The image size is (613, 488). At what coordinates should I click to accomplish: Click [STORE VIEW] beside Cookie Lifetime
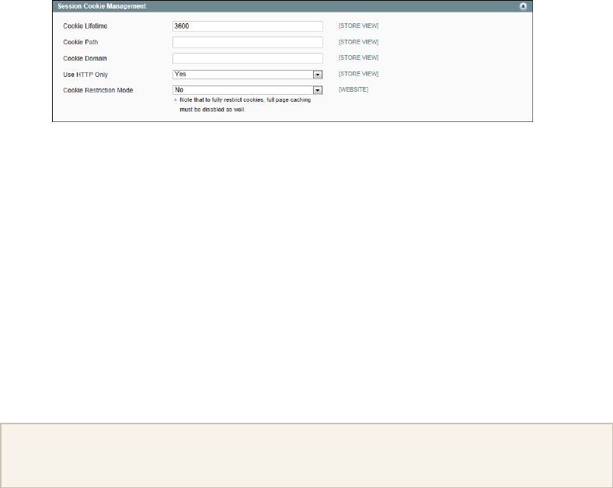[x=358, y=26]
